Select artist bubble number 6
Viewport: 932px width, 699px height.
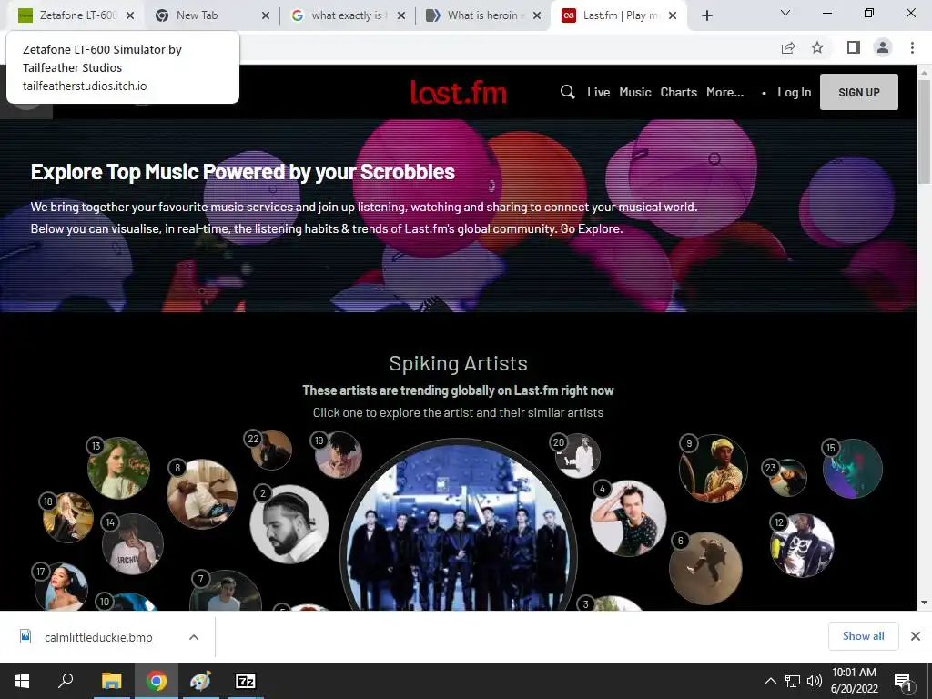tap(705, 568)
